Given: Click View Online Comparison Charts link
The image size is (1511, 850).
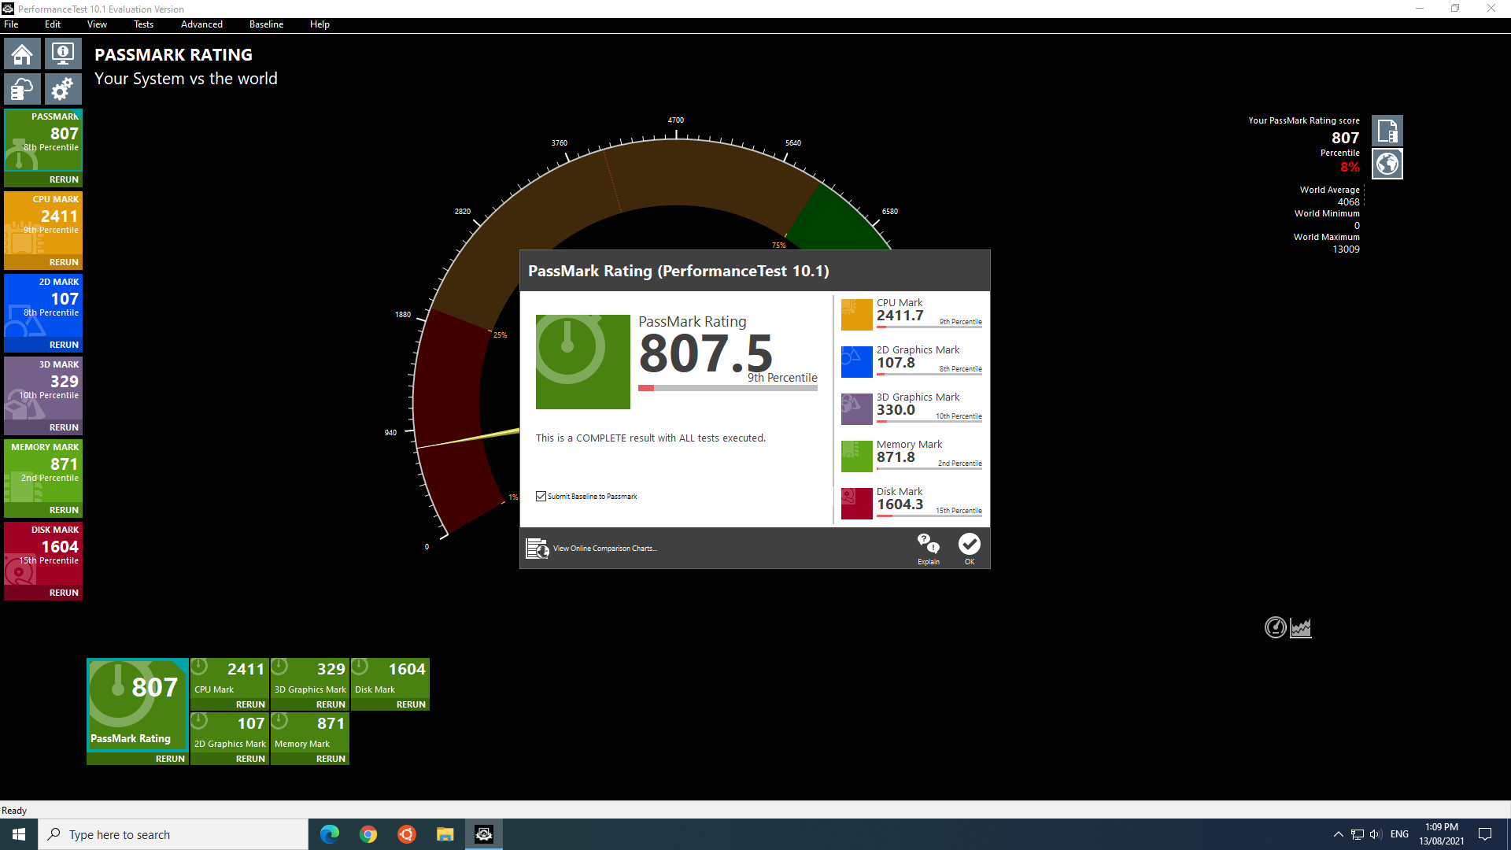Looking at the screenshot, I should pos(604,549).
